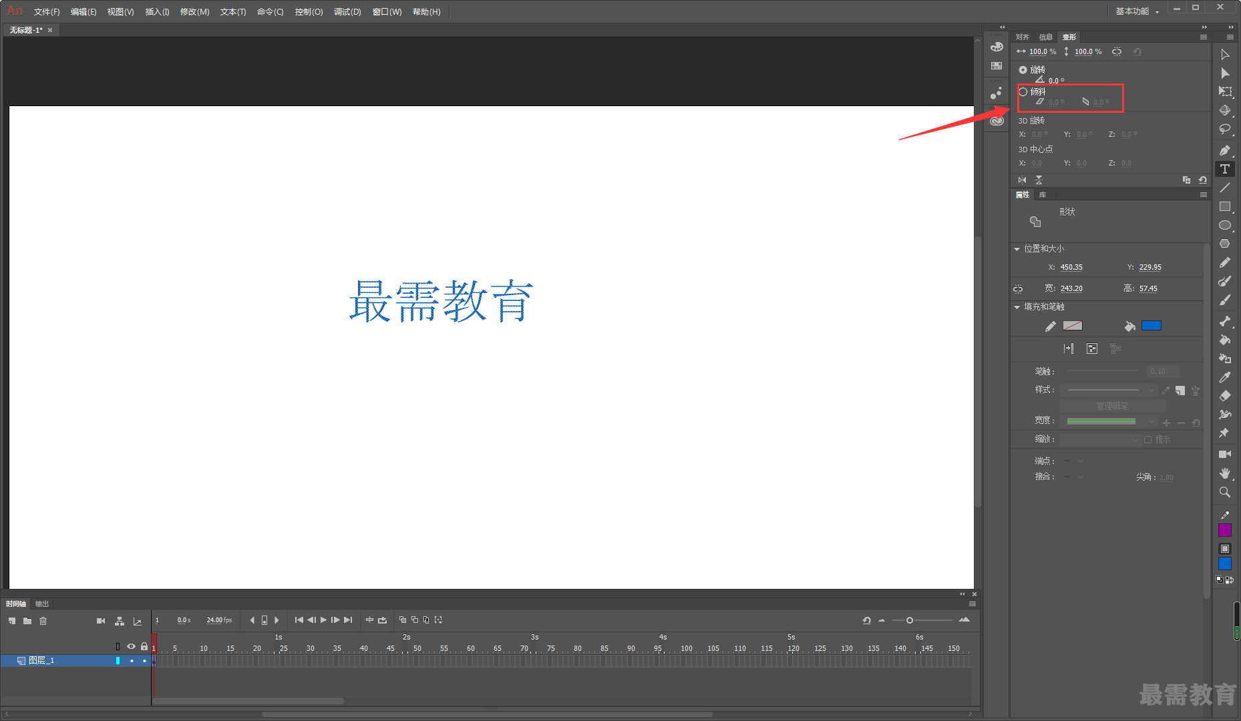Open the 样式 stroke style dropdown
The image size is (1241, 721).
[1109, 390]
